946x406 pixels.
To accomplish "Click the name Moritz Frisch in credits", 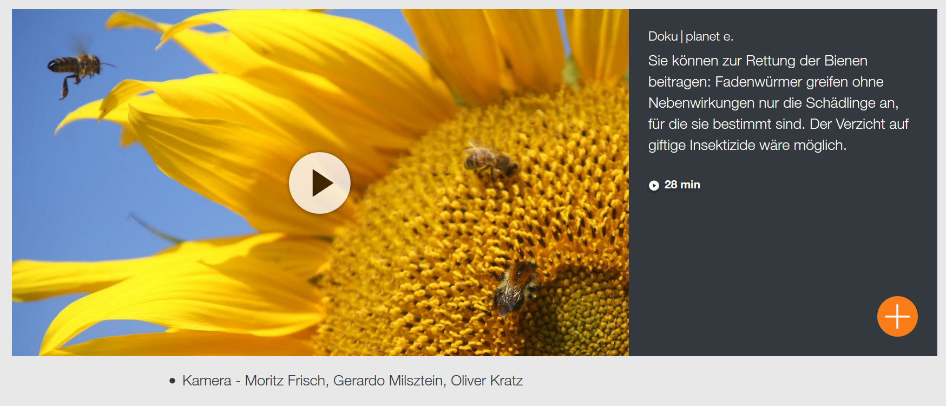I will (x=285, y=381).
